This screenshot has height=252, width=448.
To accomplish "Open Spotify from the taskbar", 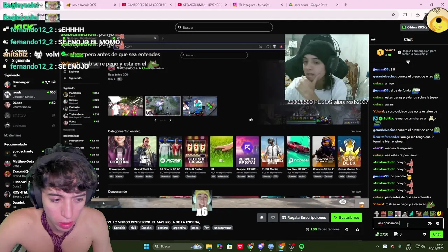I will [x=302, y=246].
